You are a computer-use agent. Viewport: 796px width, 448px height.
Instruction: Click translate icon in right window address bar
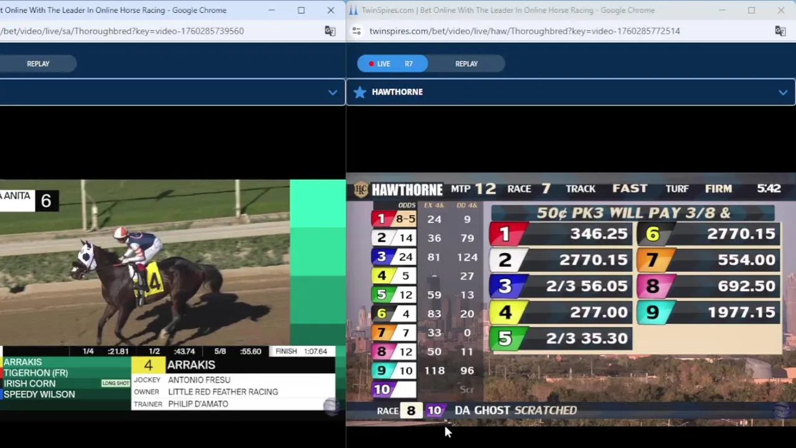[780, 31]
